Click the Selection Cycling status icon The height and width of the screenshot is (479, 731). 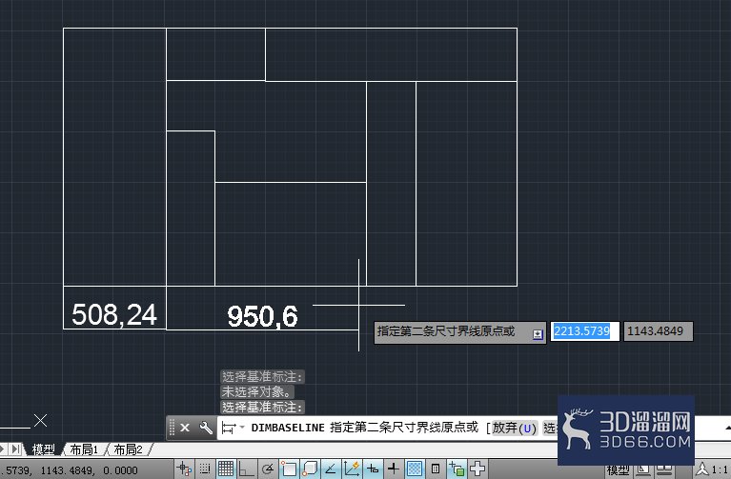pos(457,469)
